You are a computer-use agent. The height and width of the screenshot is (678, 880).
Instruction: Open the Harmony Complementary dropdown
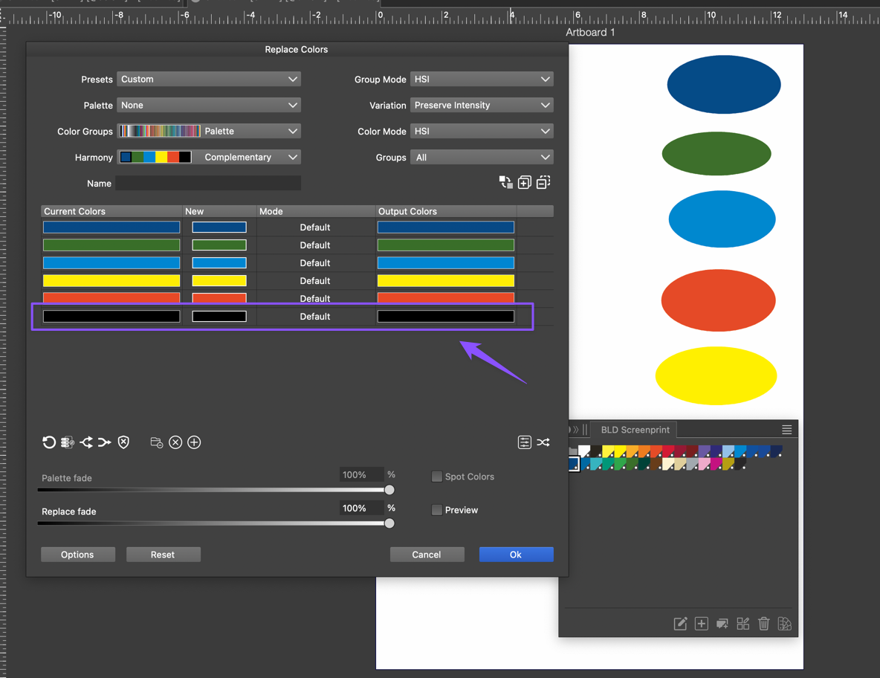(250, 157)
